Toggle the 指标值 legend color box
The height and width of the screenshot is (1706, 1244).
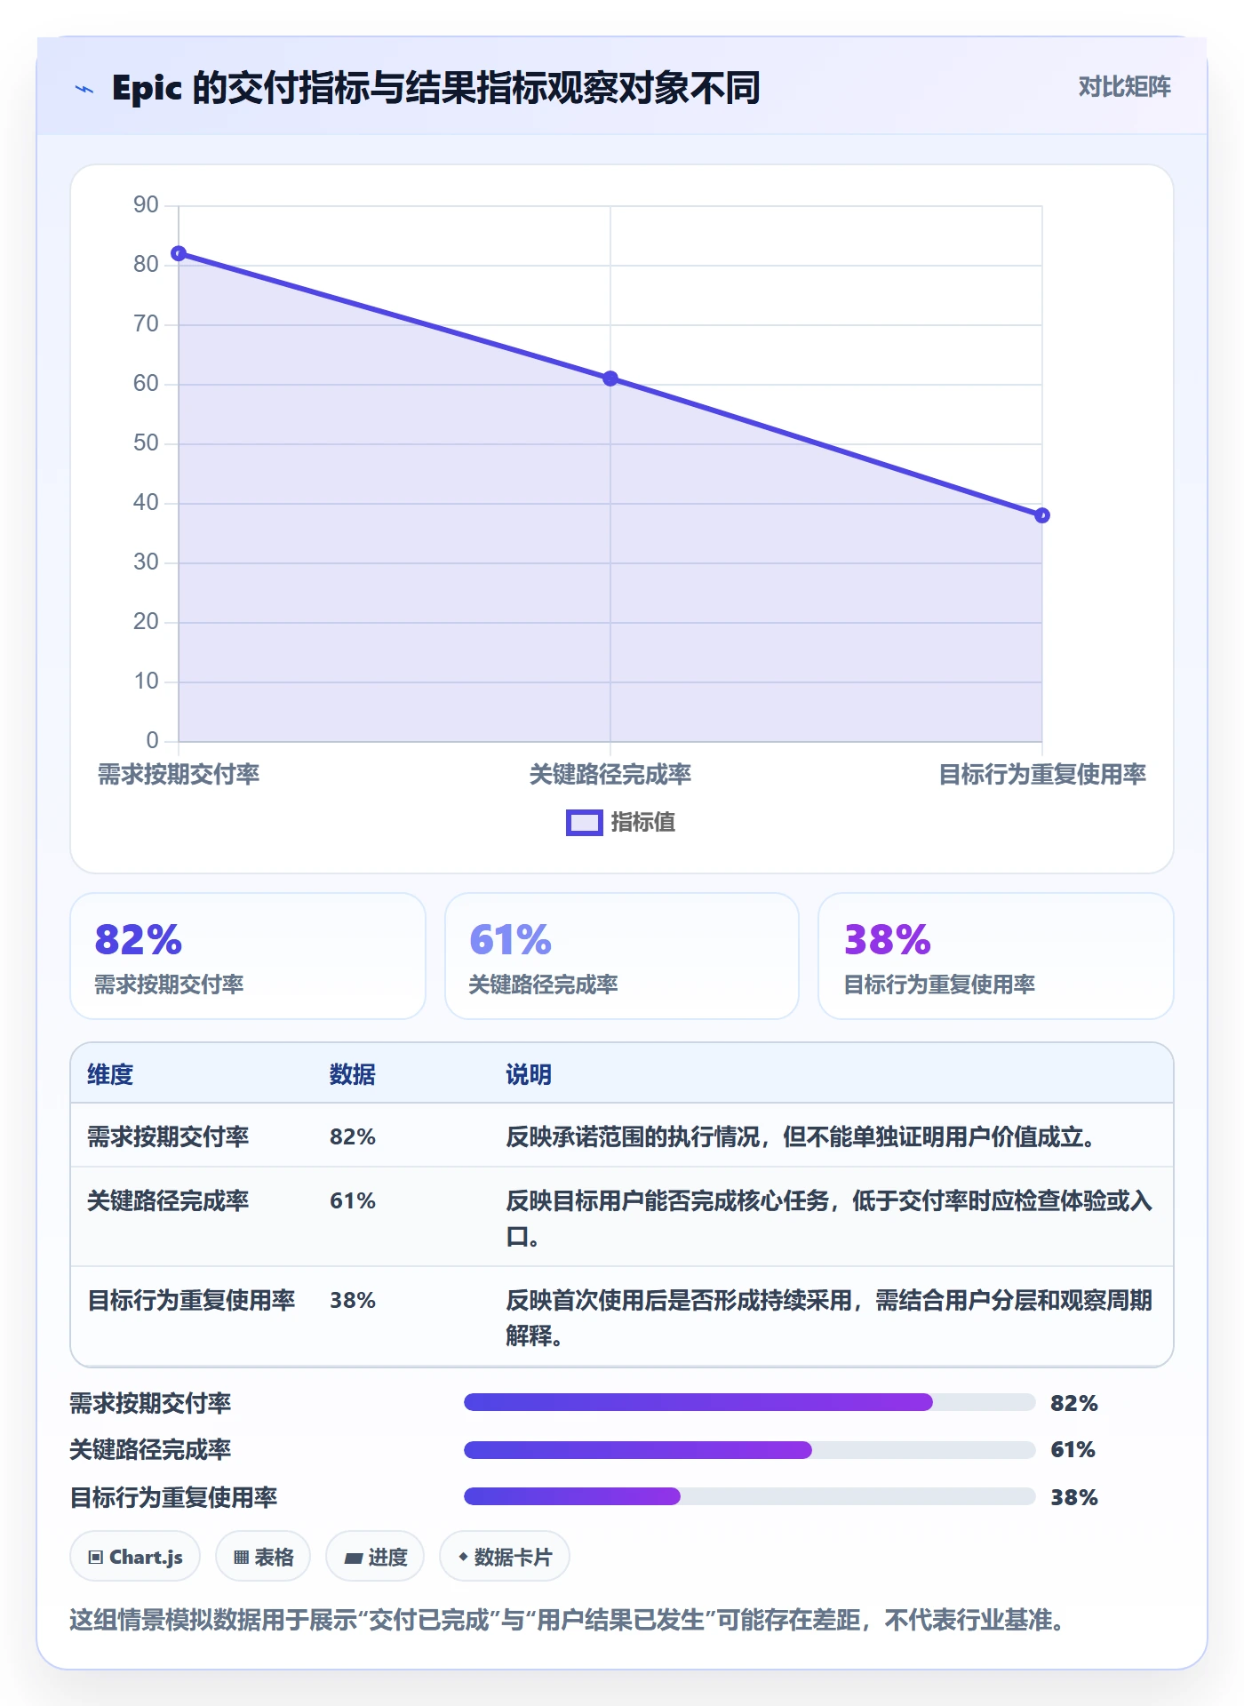(x=585, y=823)
